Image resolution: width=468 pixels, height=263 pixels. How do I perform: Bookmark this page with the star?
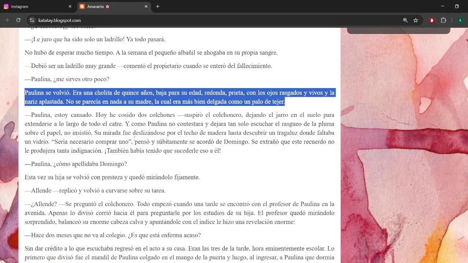coord(416,20)
